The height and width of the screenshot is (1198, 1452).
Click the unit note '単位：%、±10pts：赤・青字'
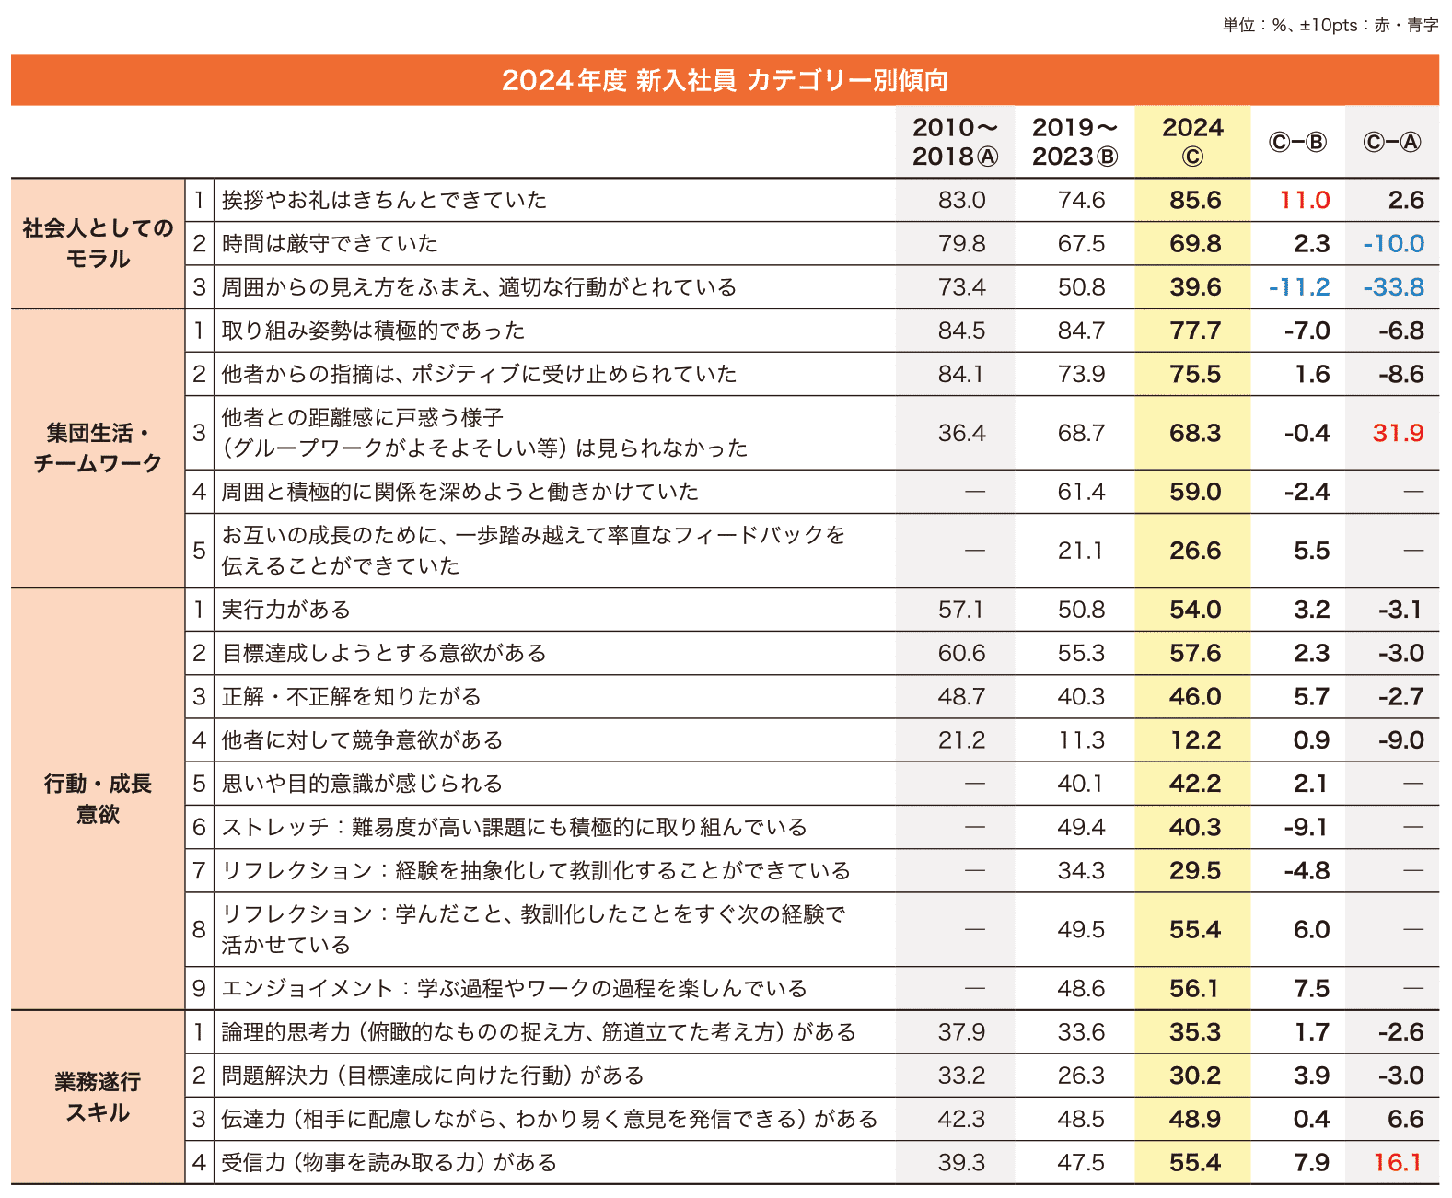click(1330, 26)
